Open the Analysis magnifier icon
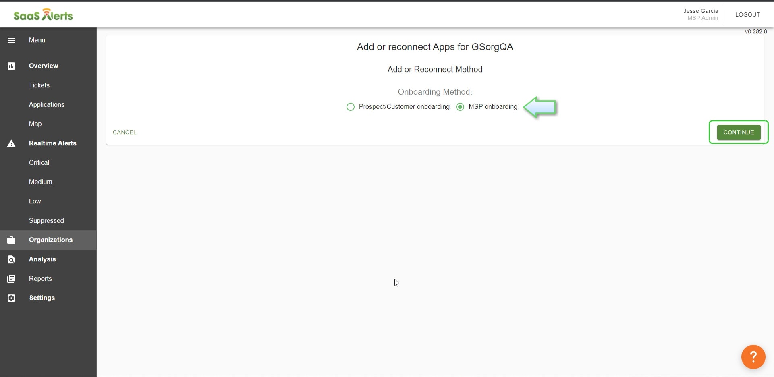This screenshot has height=377, width=774. pyautogui.click(x=11, y=259)
